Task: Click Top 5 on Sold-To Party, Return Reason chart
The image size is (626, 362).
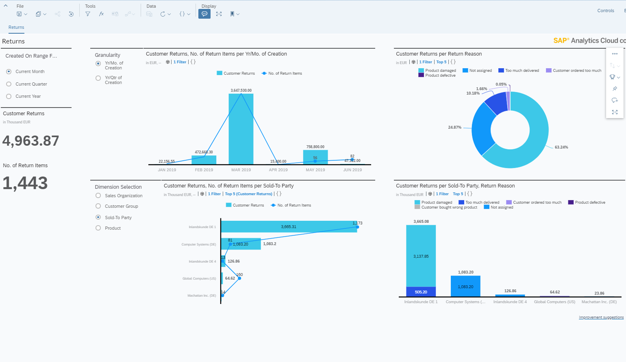Action: 458,194
